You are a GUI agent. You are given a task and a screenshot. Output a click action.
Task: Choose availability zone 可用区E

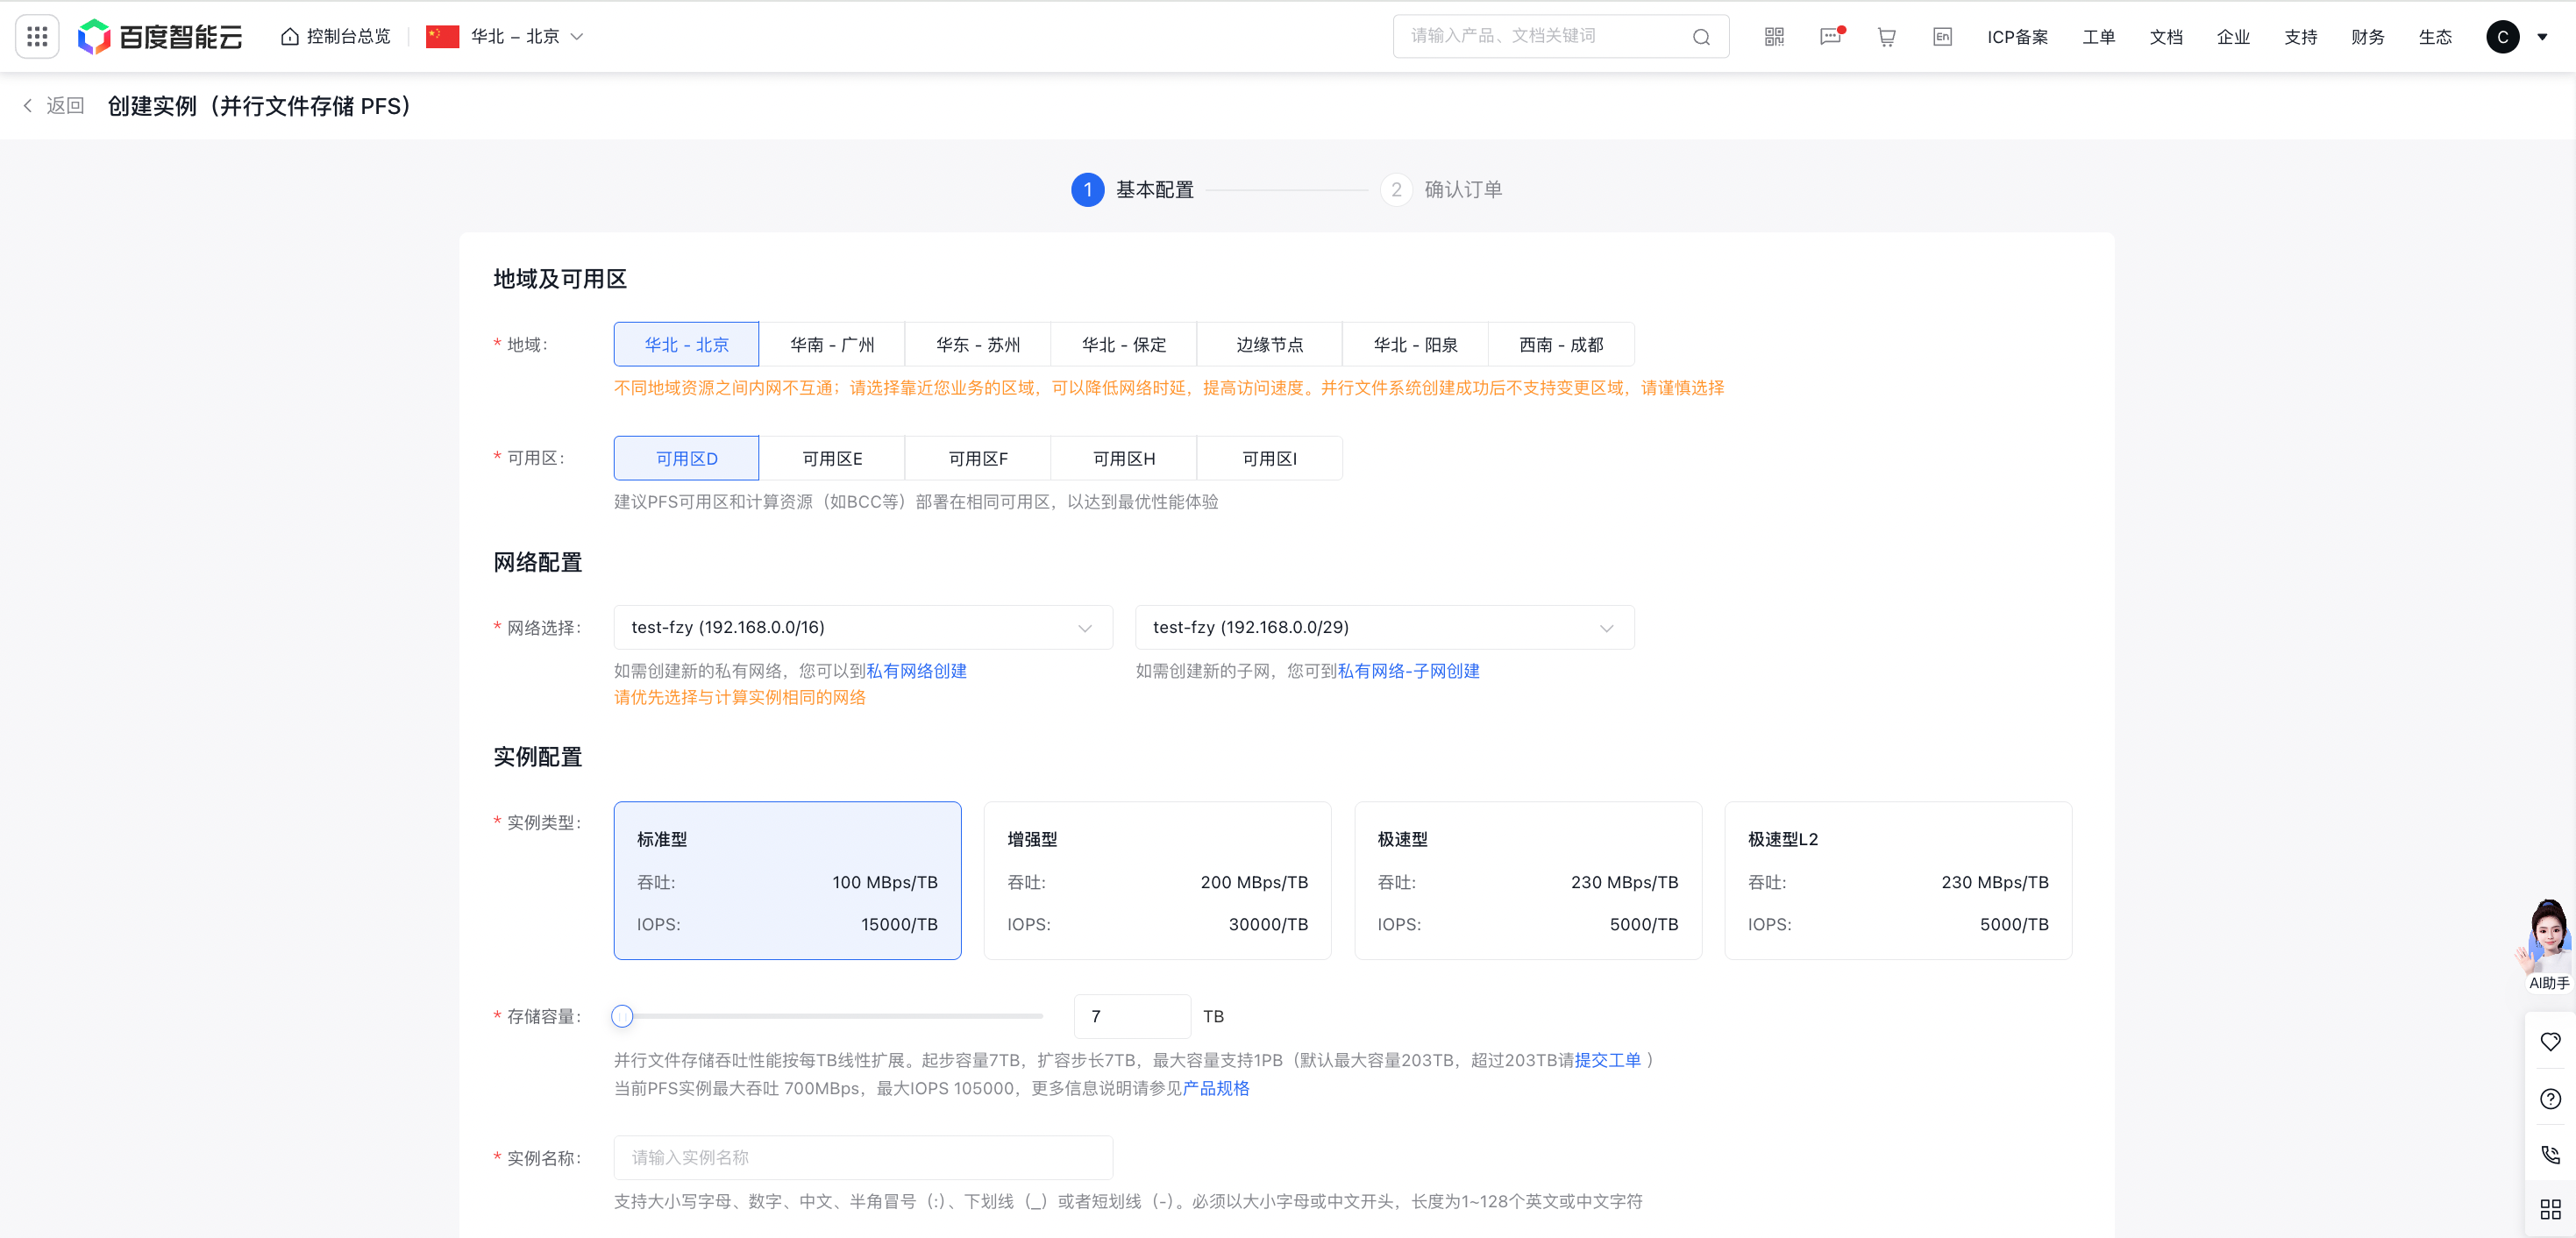tap(831, 458)
